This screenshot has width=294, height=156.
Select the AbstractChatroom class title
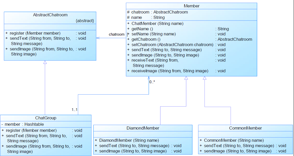tap(50, 15)
